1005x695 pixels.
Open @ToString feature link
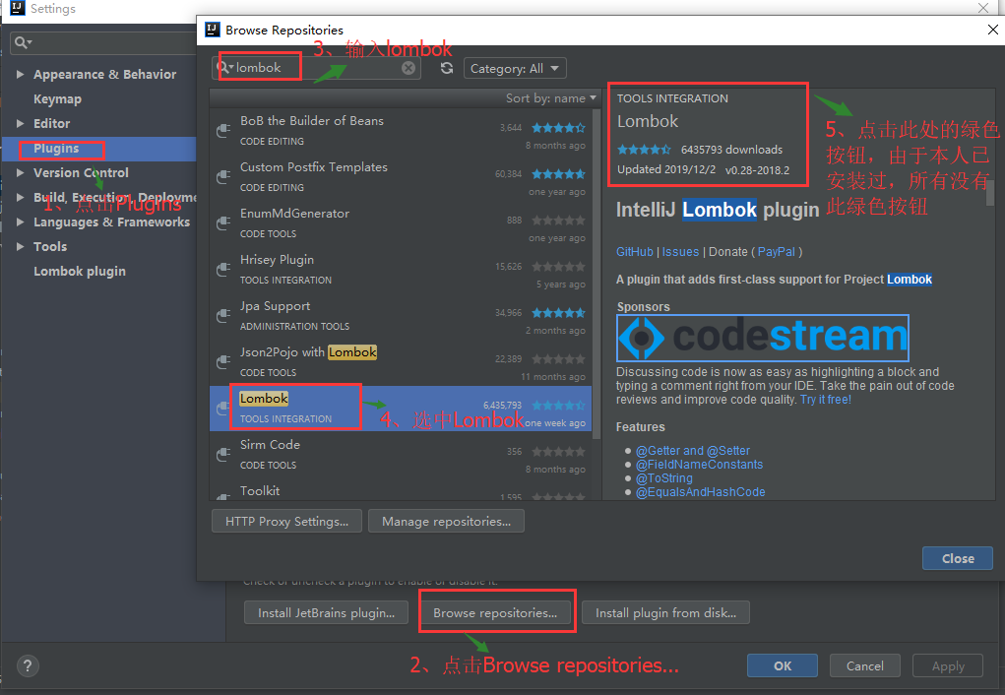point(664,478)
